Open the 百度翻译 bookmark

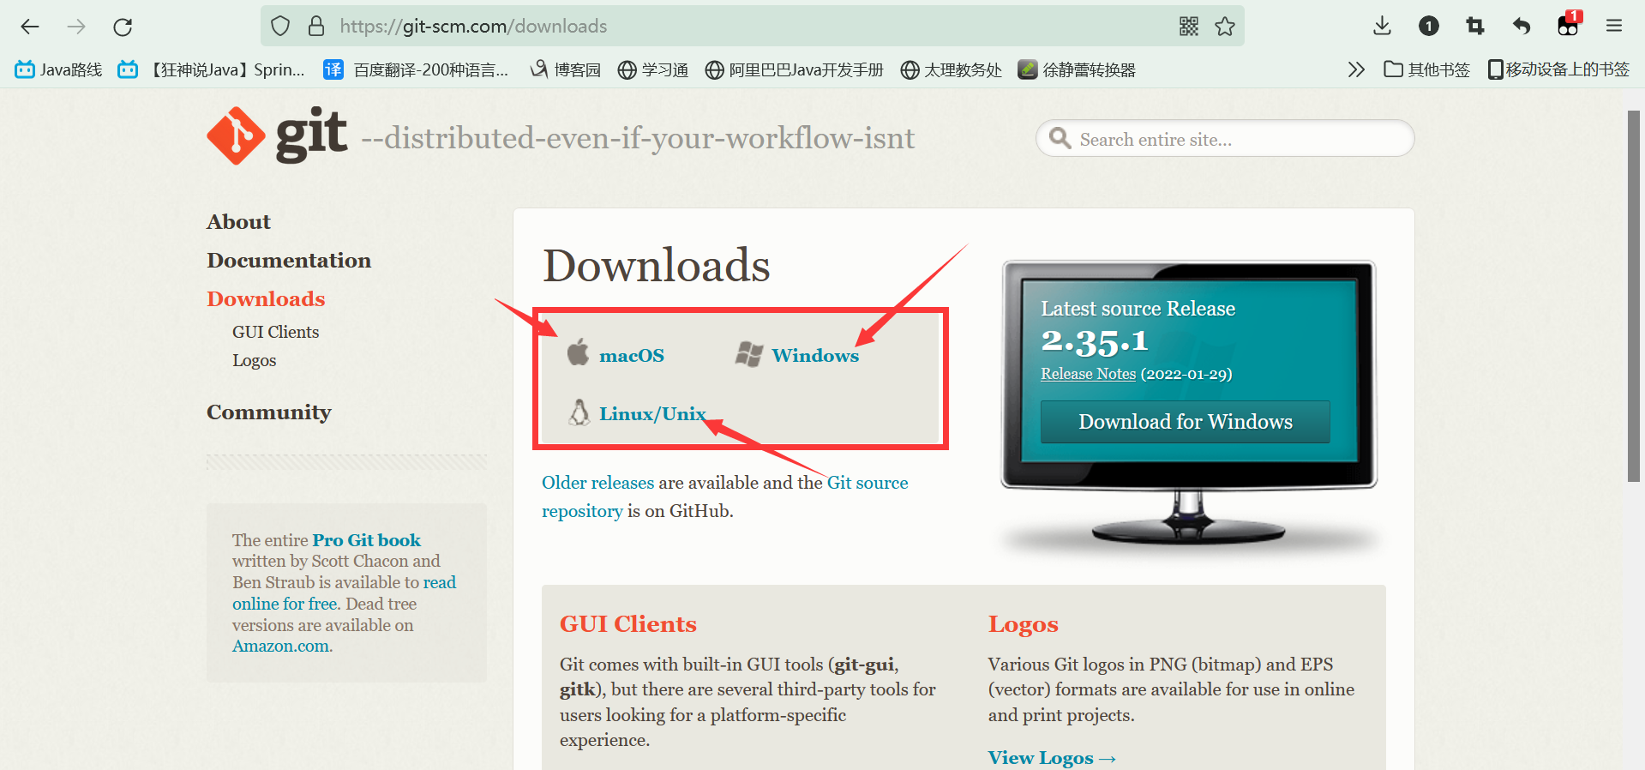(x=416, y=69)
